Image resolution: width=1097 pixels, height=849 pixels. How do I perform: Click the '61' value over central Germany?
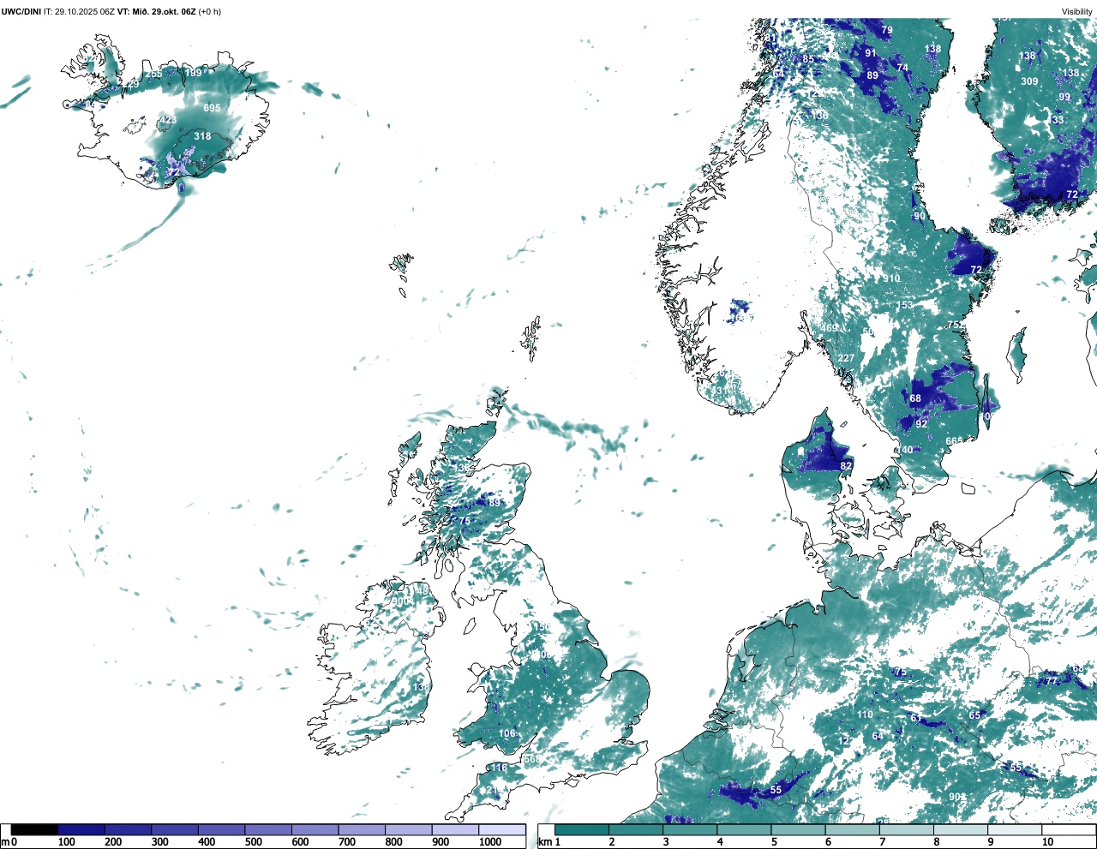[x=915, y=719]
